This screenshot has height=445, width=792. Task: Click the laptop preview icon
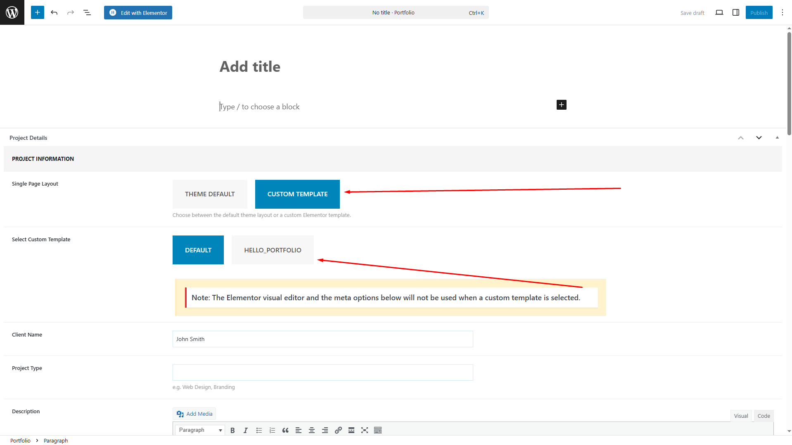pos(719,12)
